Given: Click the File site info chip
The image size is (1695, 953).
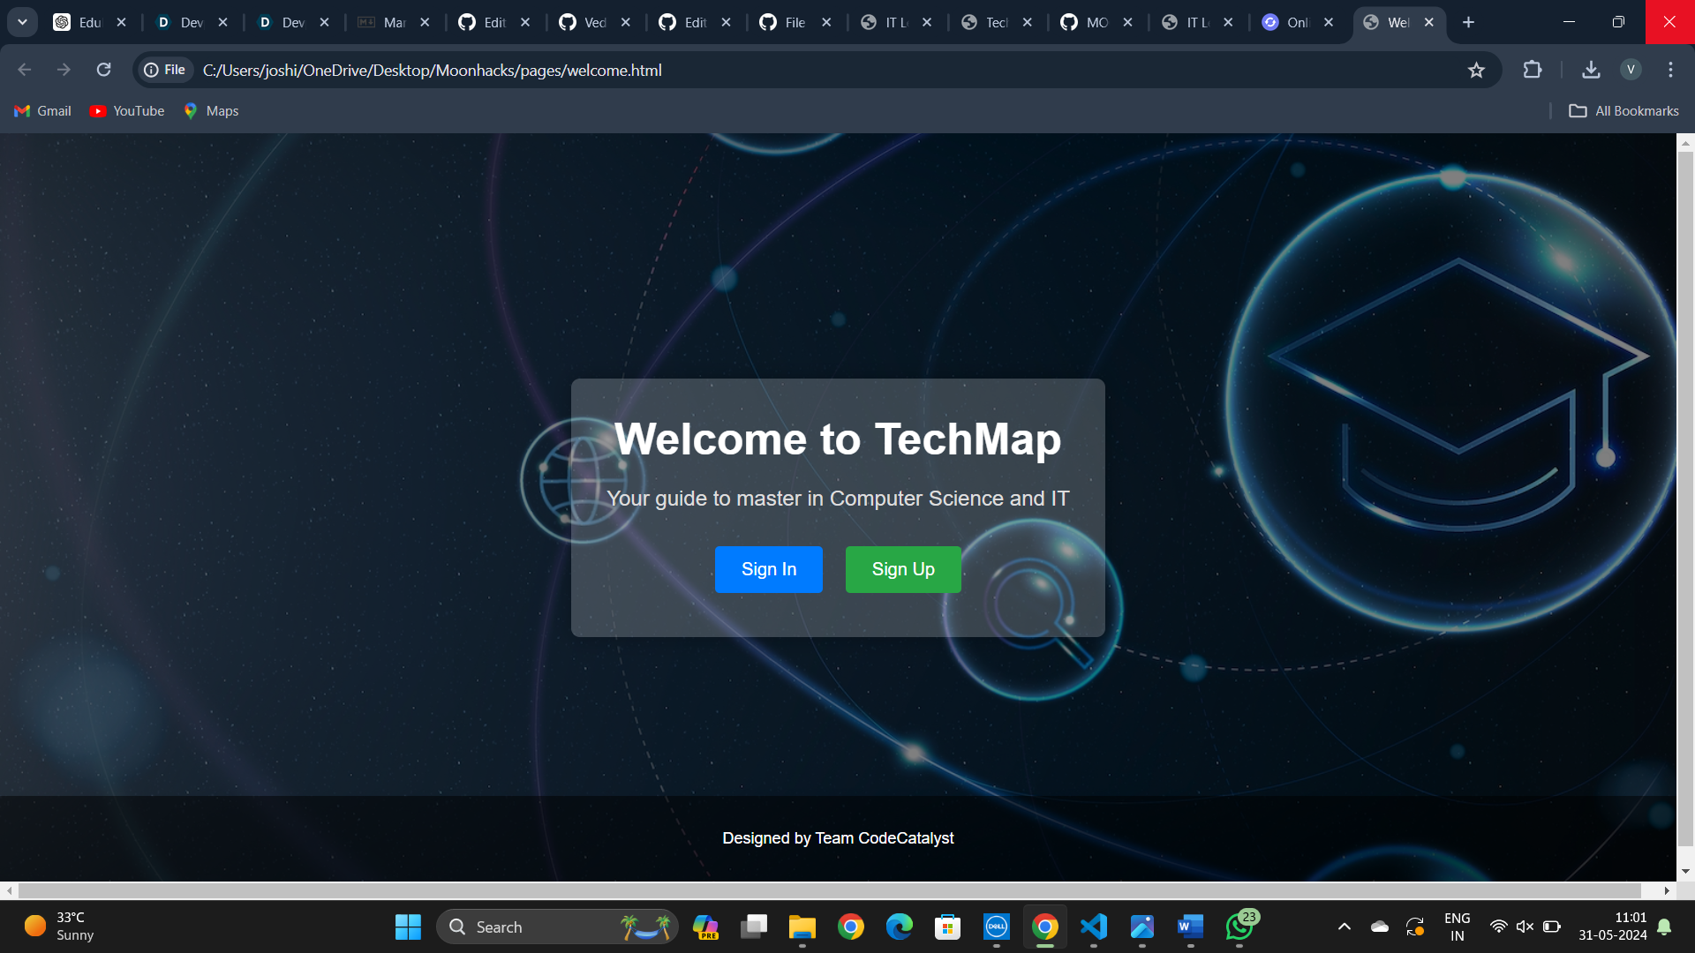Looking at the screenshot, I should click(x=165, y=70).
